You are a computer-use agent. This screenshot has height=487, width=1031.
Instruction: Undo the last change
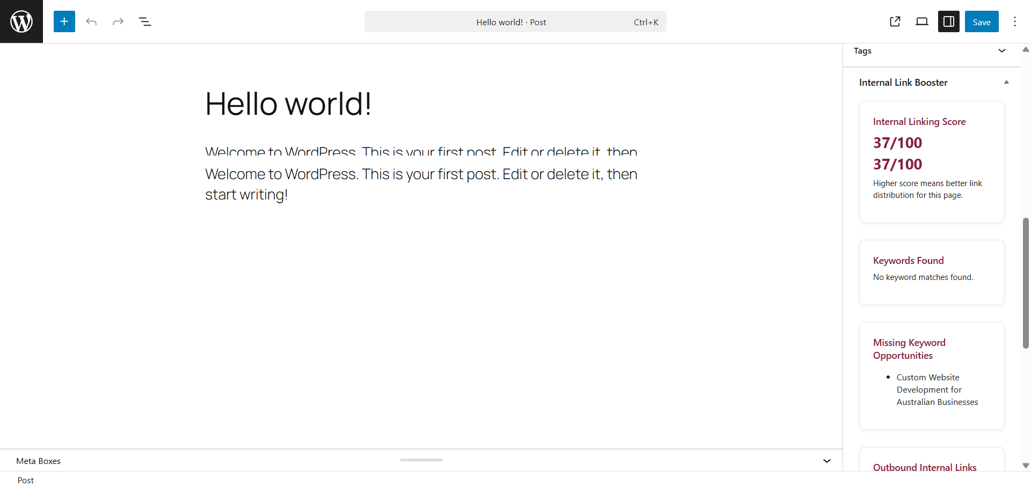[x=91, y=21]
